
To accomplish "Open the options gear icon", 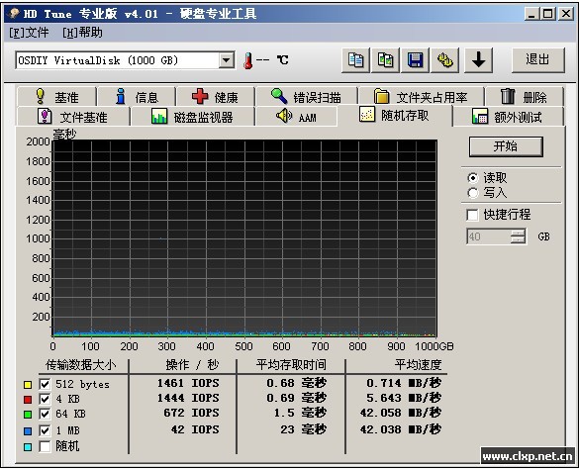I will (x=445, y=59).
